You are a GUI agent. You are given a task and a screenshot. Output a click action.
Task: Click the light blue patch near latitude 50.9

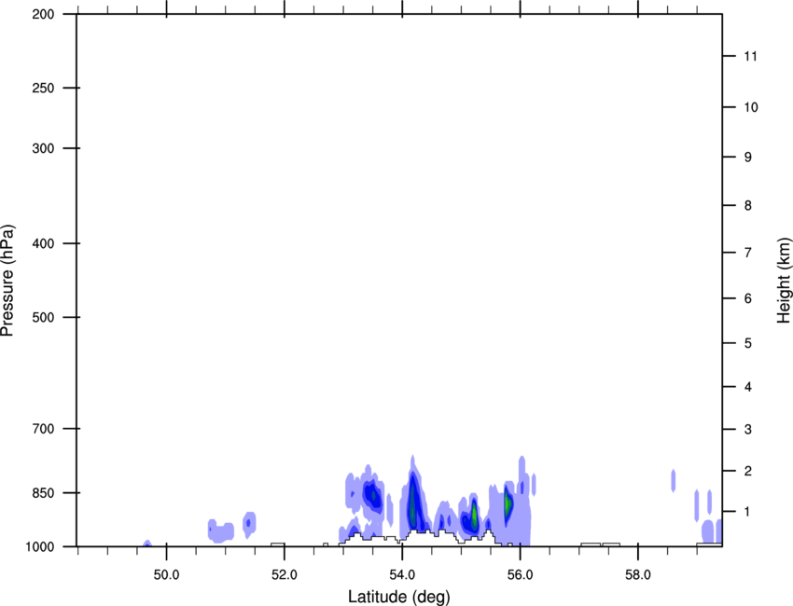[220, 531]
